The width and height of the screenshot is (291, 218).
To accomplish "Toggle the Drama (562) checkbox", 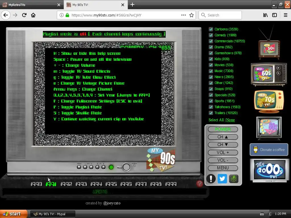I will pyautogui.click(x=211, y=47).
